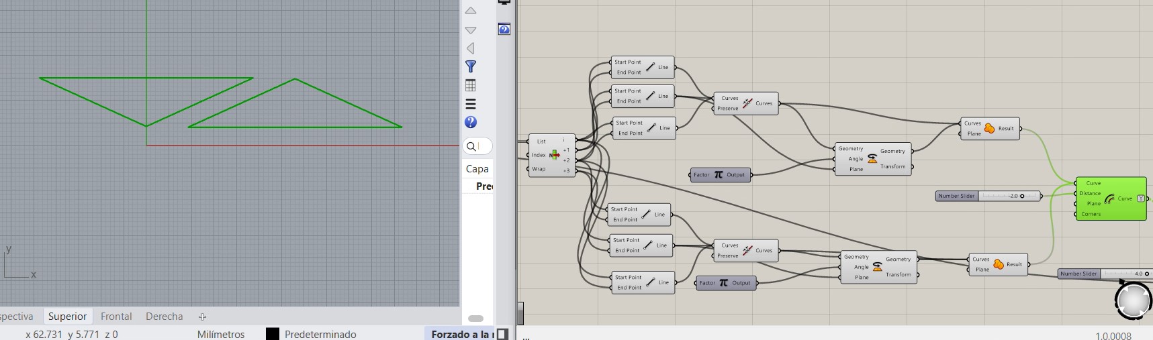Select the upper Region Union component icon
The width and height of the screenshot is (1153, 340).
(x=989, y=128)
